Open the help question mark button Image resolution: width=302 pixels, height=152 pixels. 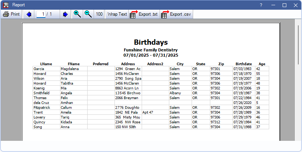261,5
